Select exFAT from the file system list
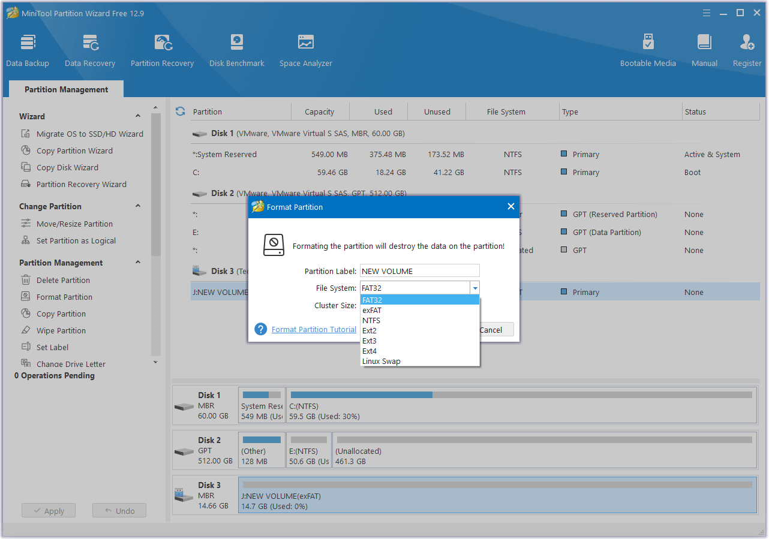 pyautogui.click(x=420, y=310)
